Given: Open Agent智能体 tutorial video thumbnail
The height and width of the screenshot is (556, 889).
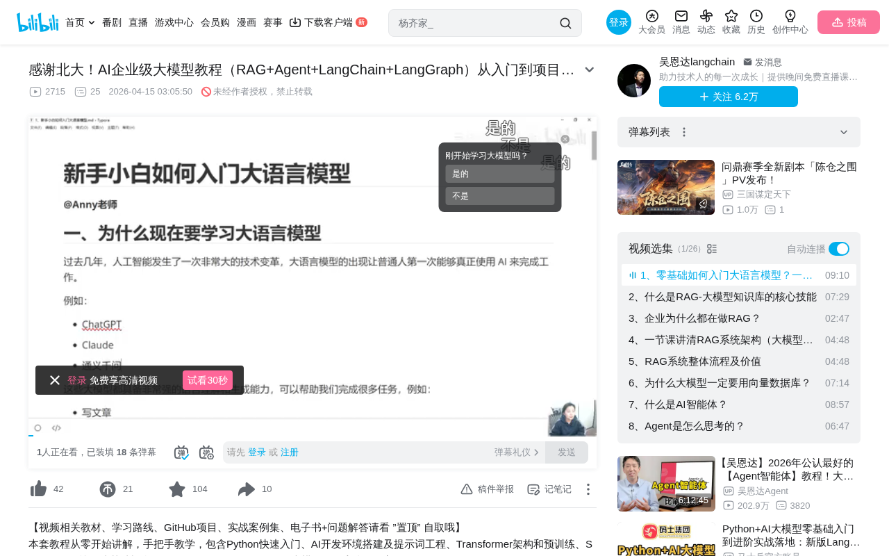Looking at the screenshot, I should (666, 484).
